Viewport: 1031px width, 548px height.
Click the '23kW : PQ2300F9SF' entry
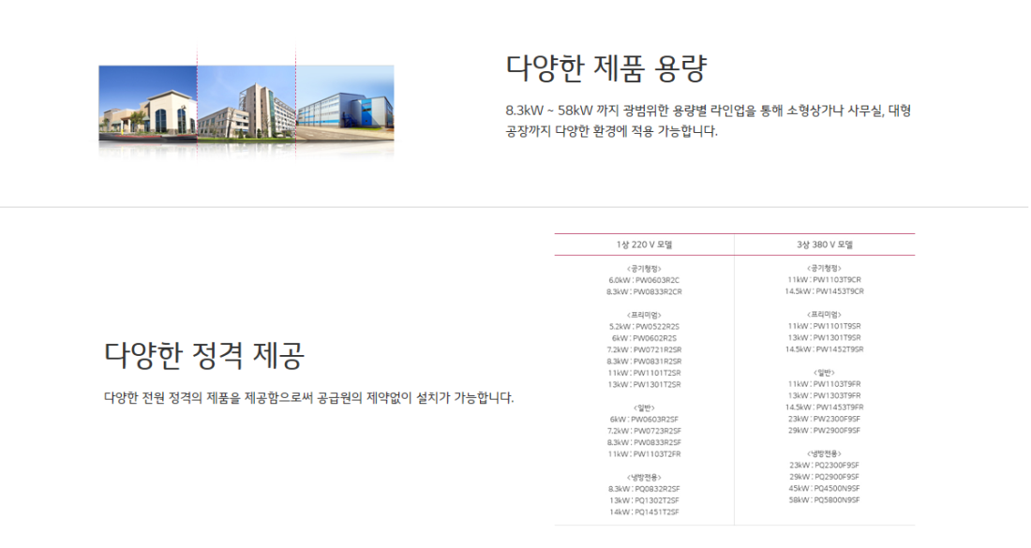[825, 466]
